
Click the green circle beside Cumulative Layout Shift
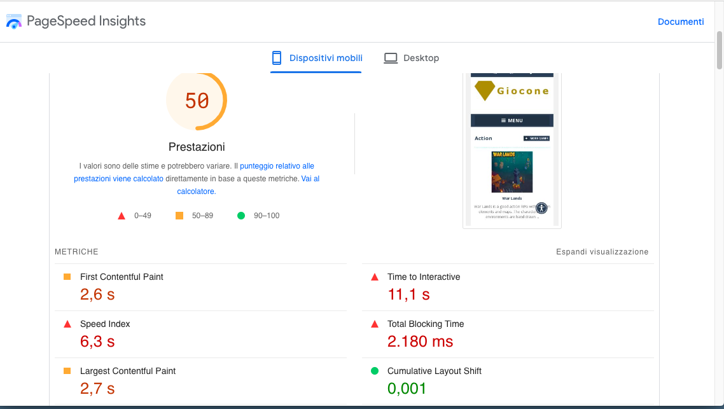[375, 371]
